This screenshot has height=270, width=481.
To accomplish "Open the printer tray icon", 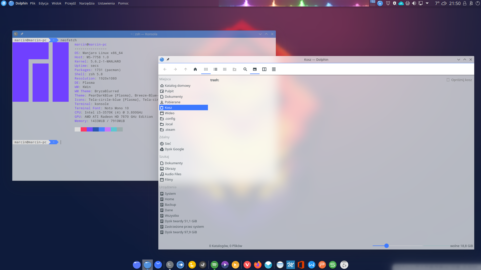I will [408, 3].
